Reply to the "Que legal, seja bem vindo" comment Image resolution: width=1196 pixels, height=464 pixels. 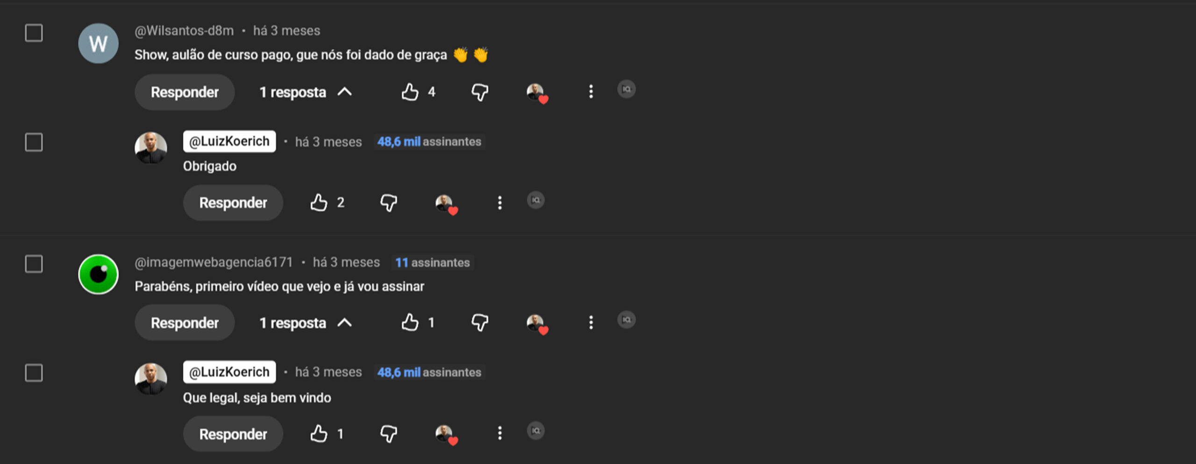[x=233, y=434]
